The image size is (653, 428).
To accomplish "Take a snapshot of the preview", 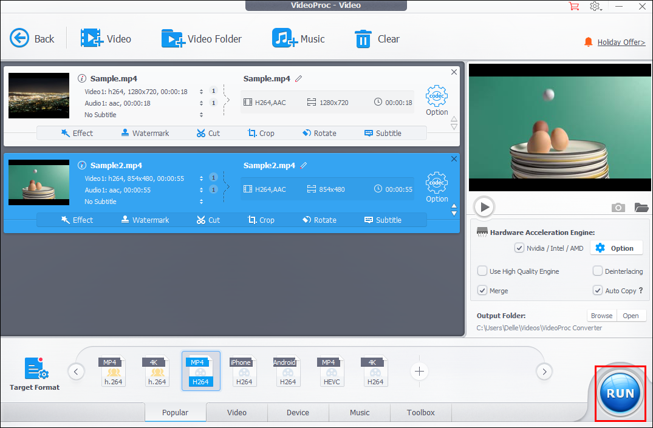I will [618, 208].
